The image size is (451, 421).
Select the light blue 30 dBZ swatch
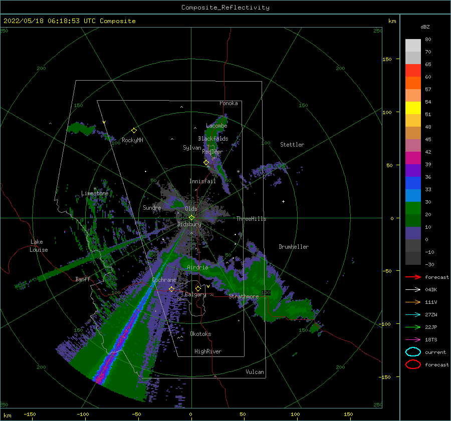tap(413, 195)
